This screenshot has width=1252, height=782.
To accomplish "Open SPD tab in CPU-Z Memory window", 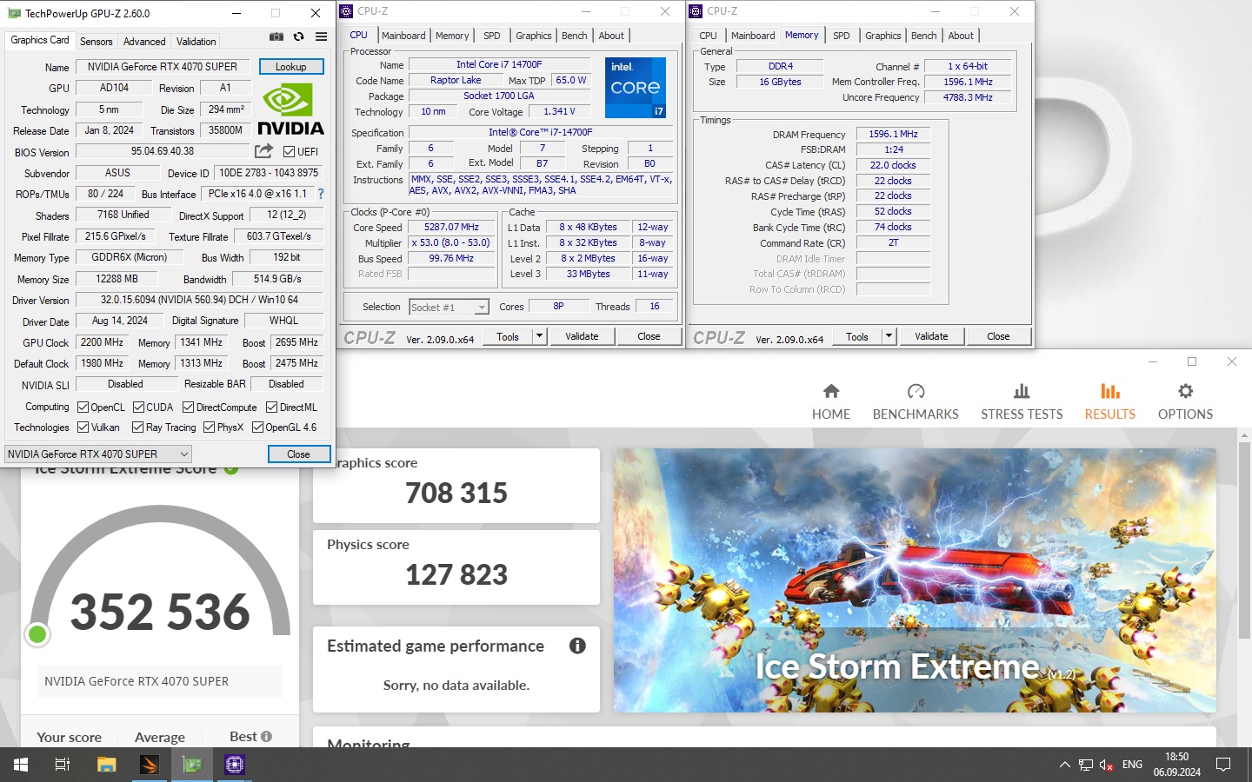I will click(841, 36).
